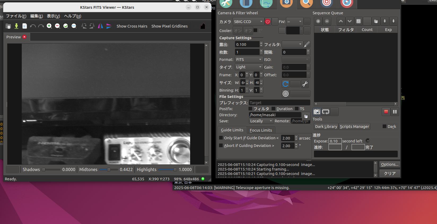Add a job to the sequence queue
The height and width of the screenshot is (224, 437).
[318, 21]
